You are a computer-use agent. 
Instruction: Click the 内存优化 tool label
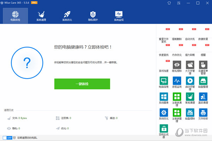[x=177, y=55]
